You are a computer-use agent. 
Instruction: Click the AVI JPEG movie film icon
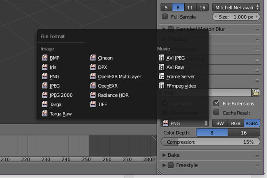161,58
